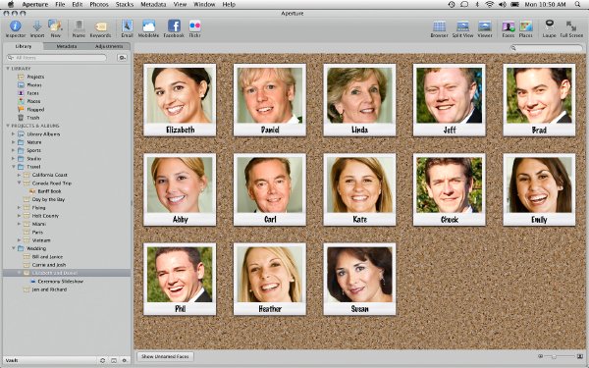Collapse the Canada Road Trip project
This screenshot has height=368, width=589.
coord(19,183)
